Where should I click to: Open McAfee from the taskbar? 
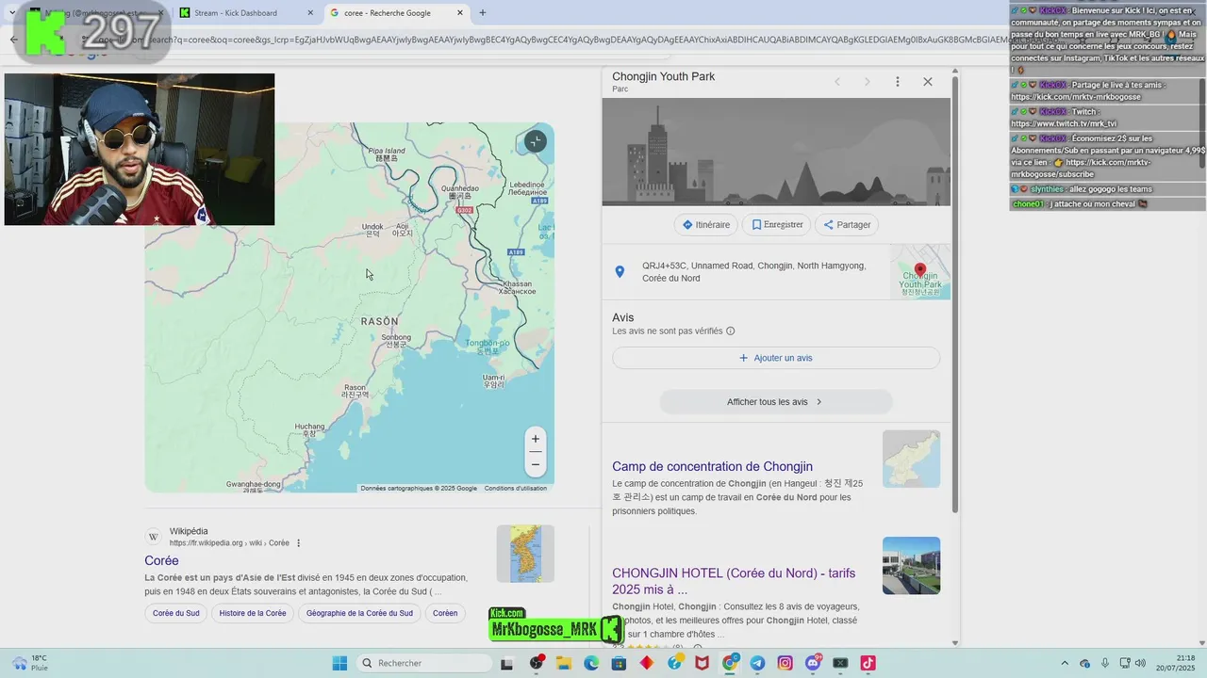point(702,663)
